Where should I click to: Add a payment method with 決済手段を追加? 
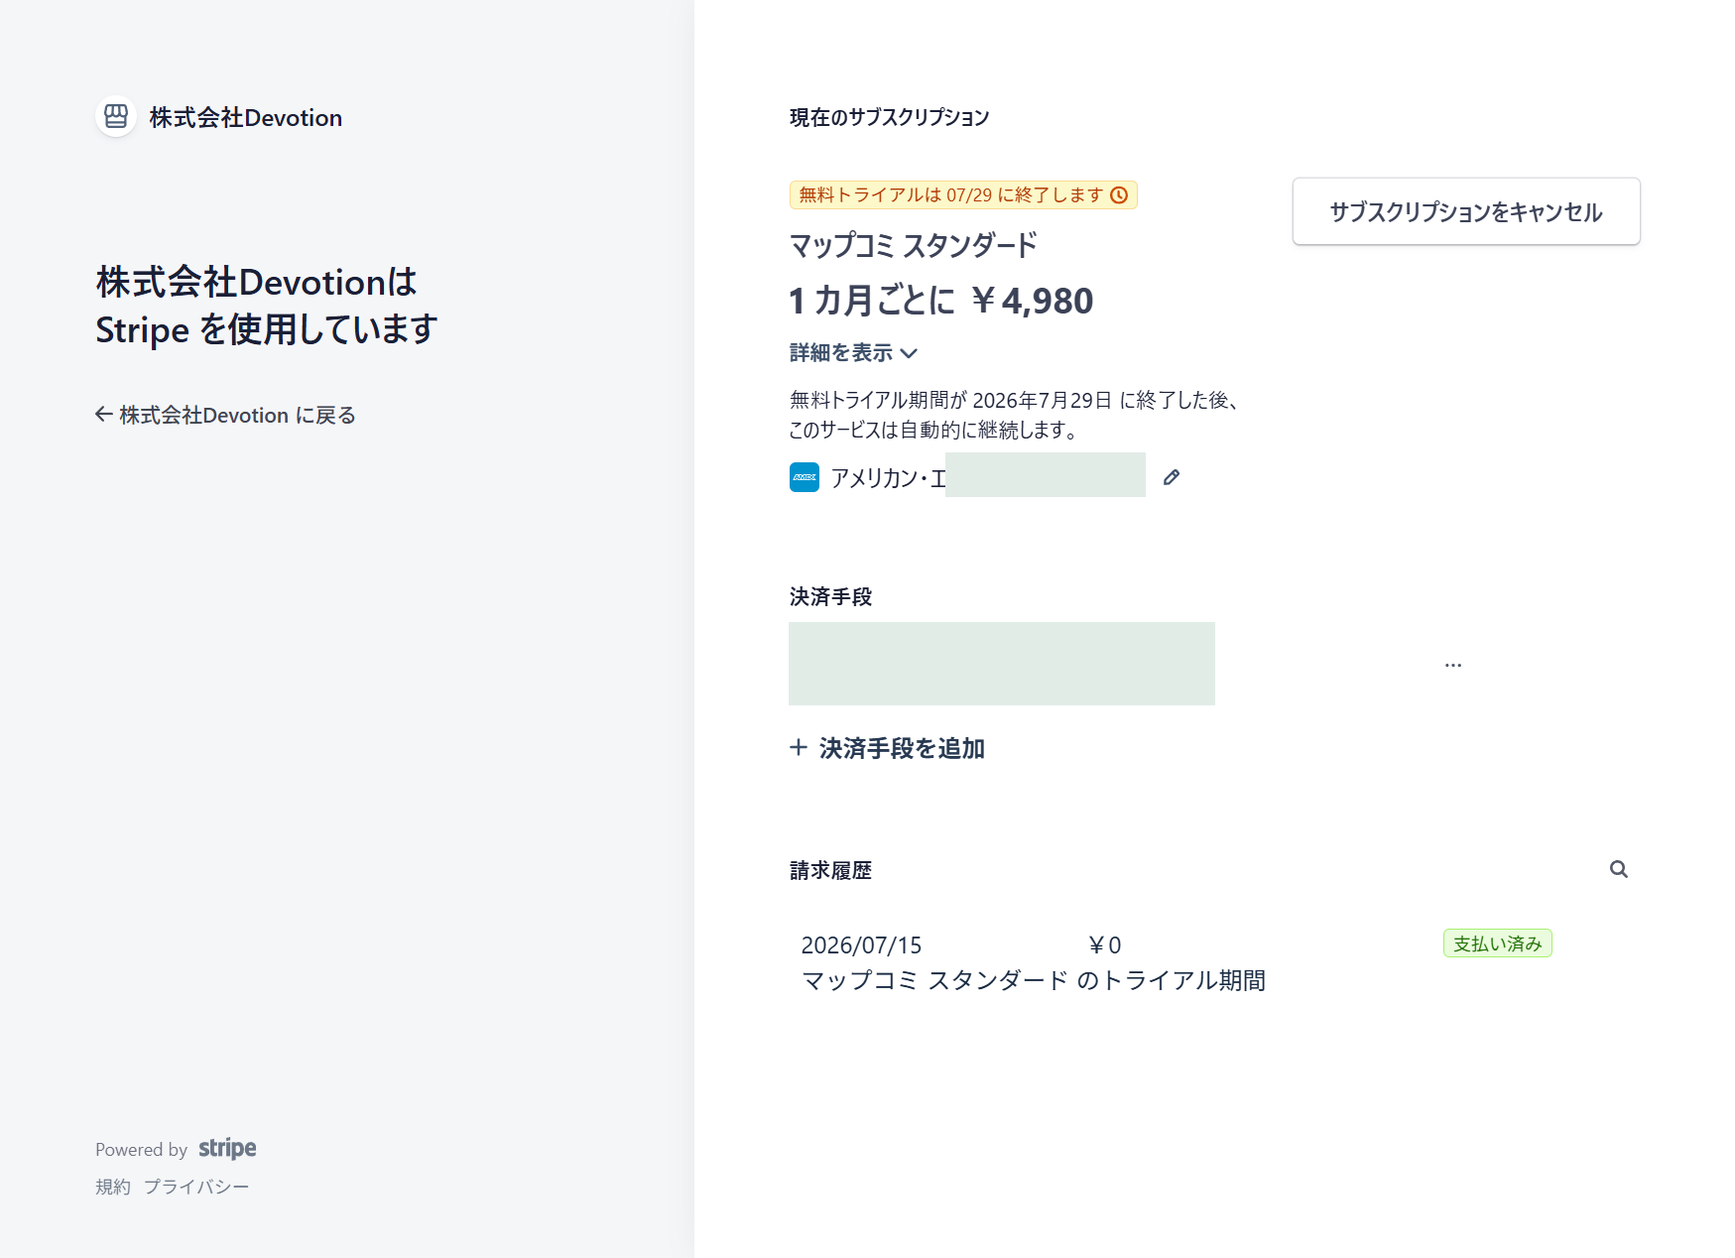pos(888,748)
